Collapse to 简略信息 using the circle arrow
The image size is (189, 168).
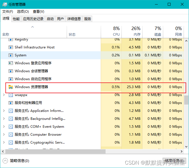5,161
